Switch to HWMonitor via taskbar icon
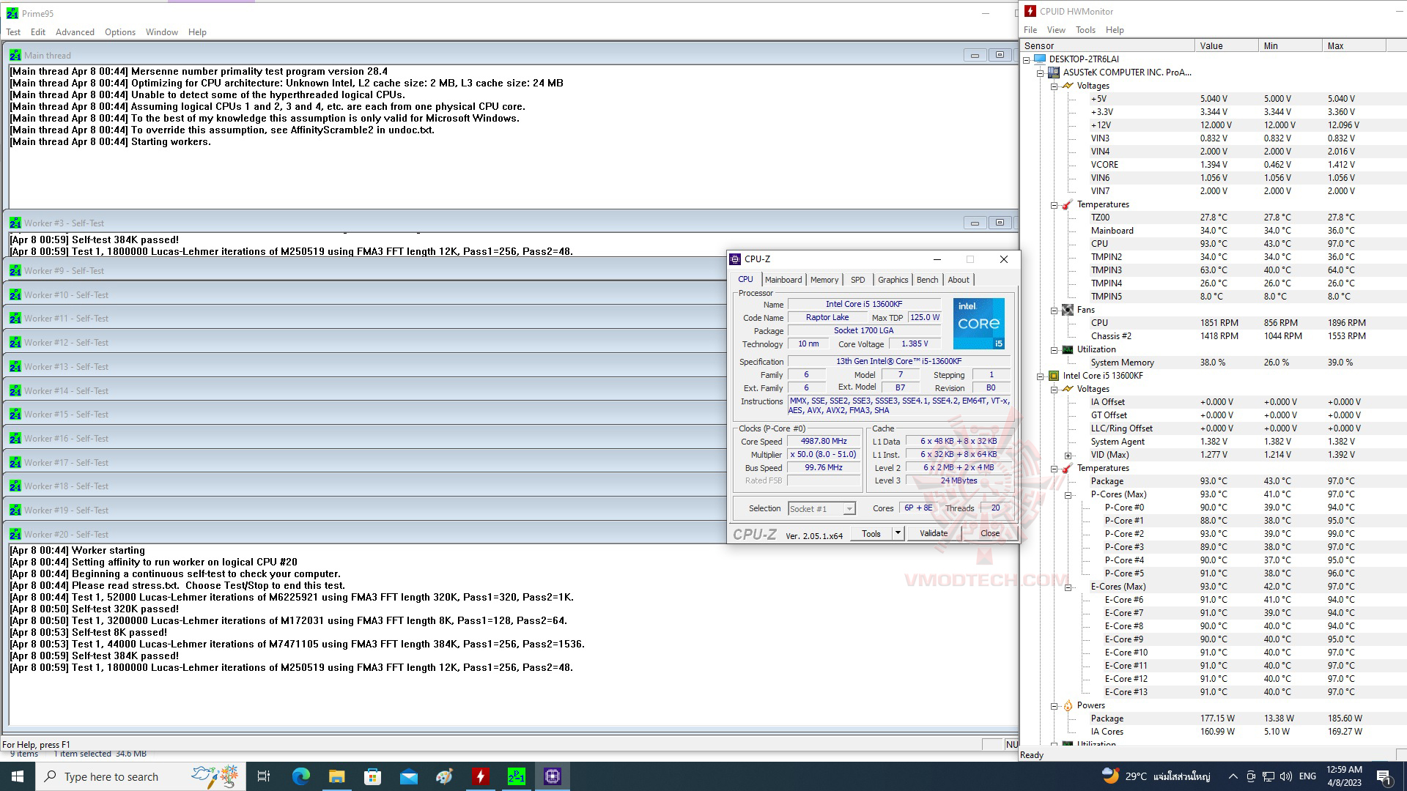This screenshot has height=791, width=1407. pyautogui.click(x=480, y=776)
